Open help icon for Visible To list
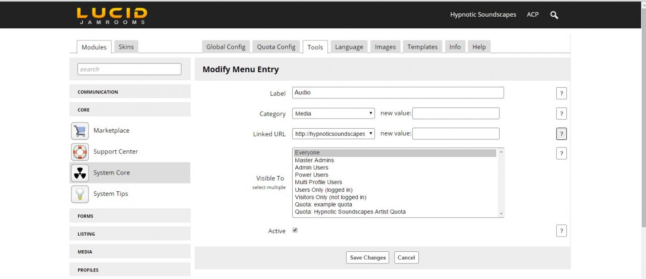The image size is (646, 279). (x=561, y=153)
